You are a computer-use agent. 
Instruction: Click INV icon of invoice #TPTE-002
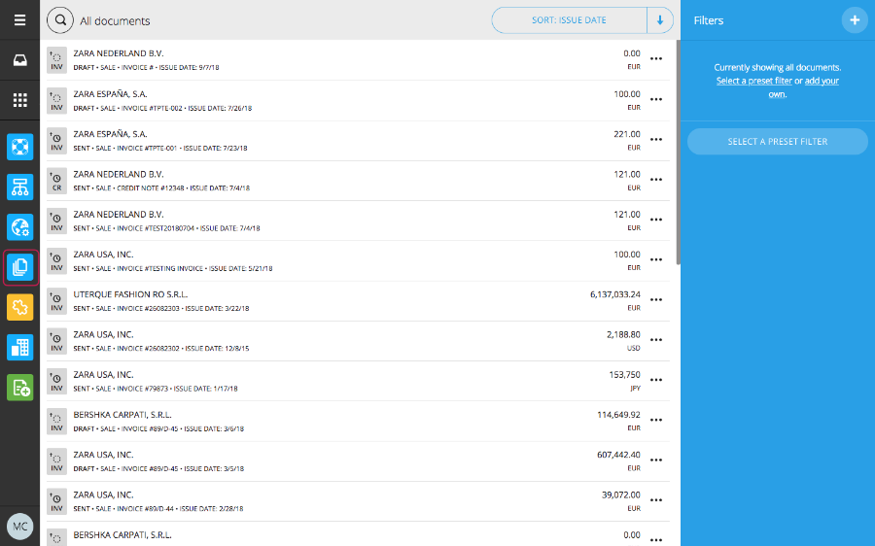pos(56,101)
